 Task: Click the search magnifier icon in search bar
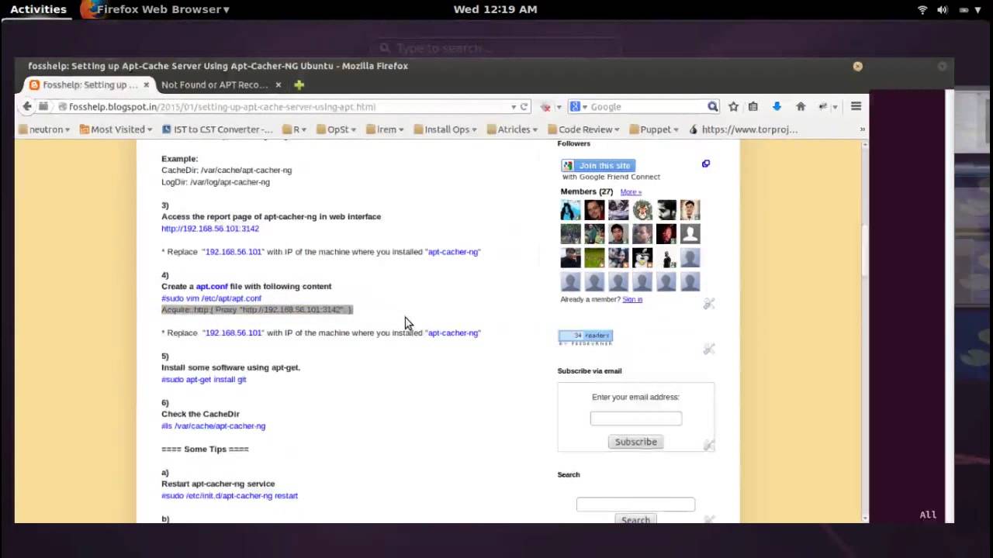pos(712,107)
